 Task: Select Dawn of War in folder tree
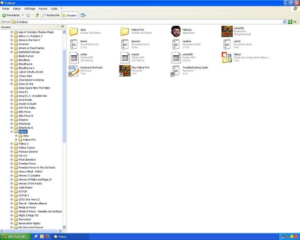click(26, 84)
